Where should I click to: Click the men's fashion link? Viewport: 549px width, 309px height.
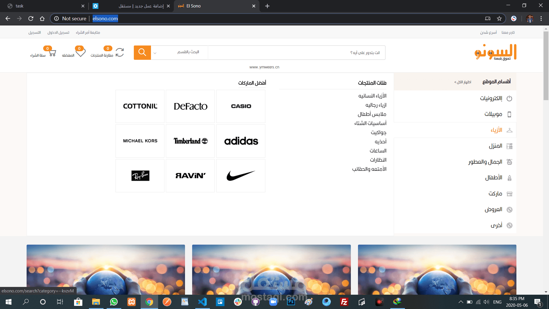pos(376,105)
